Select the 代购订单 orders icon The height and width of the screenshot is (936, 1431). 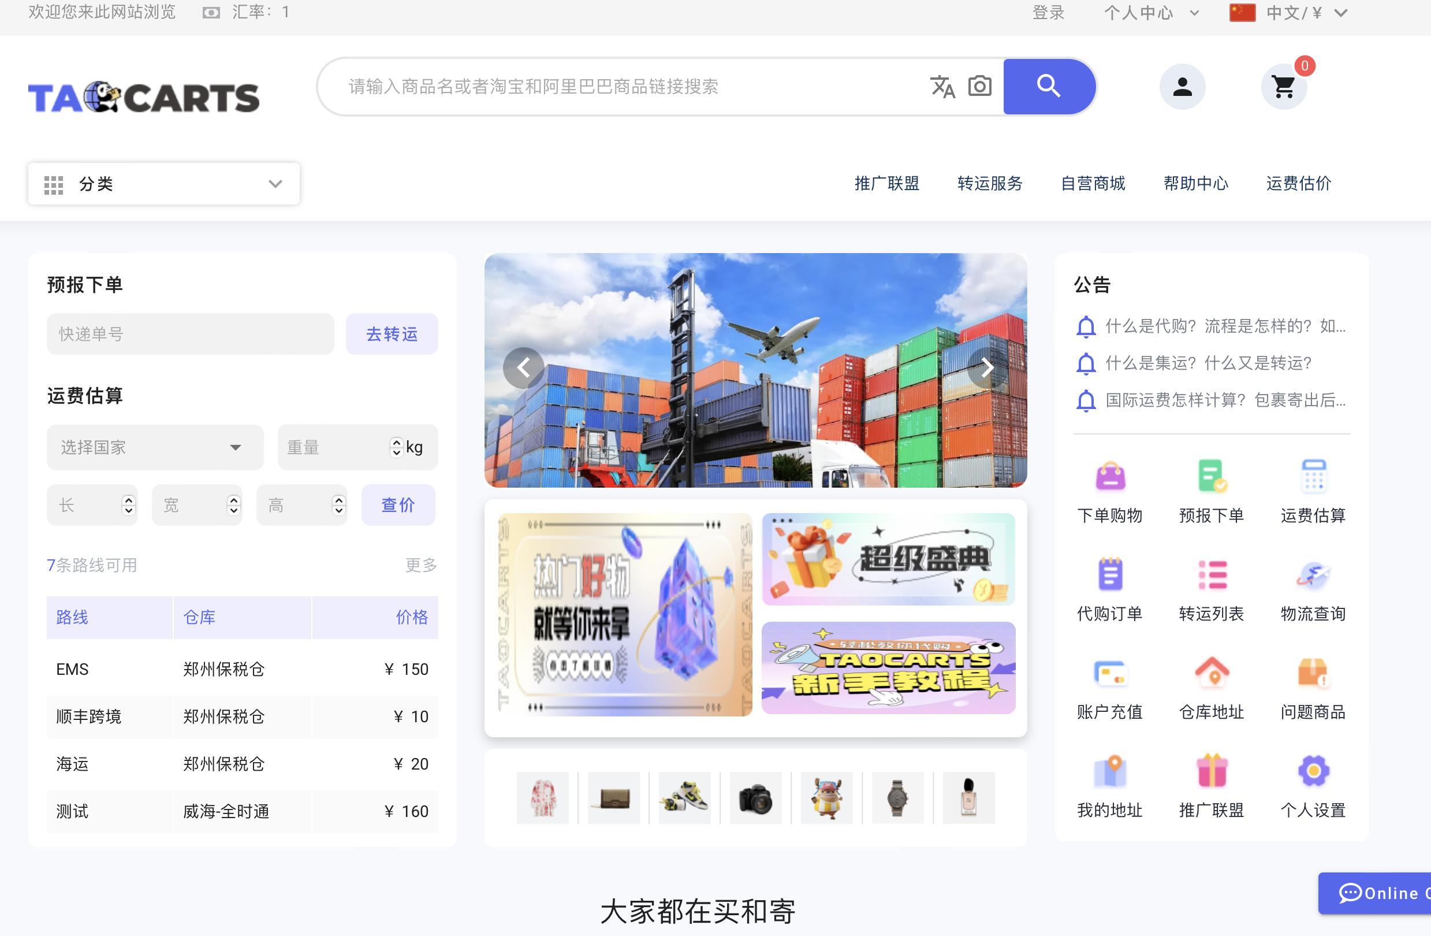click(1109, 574)
